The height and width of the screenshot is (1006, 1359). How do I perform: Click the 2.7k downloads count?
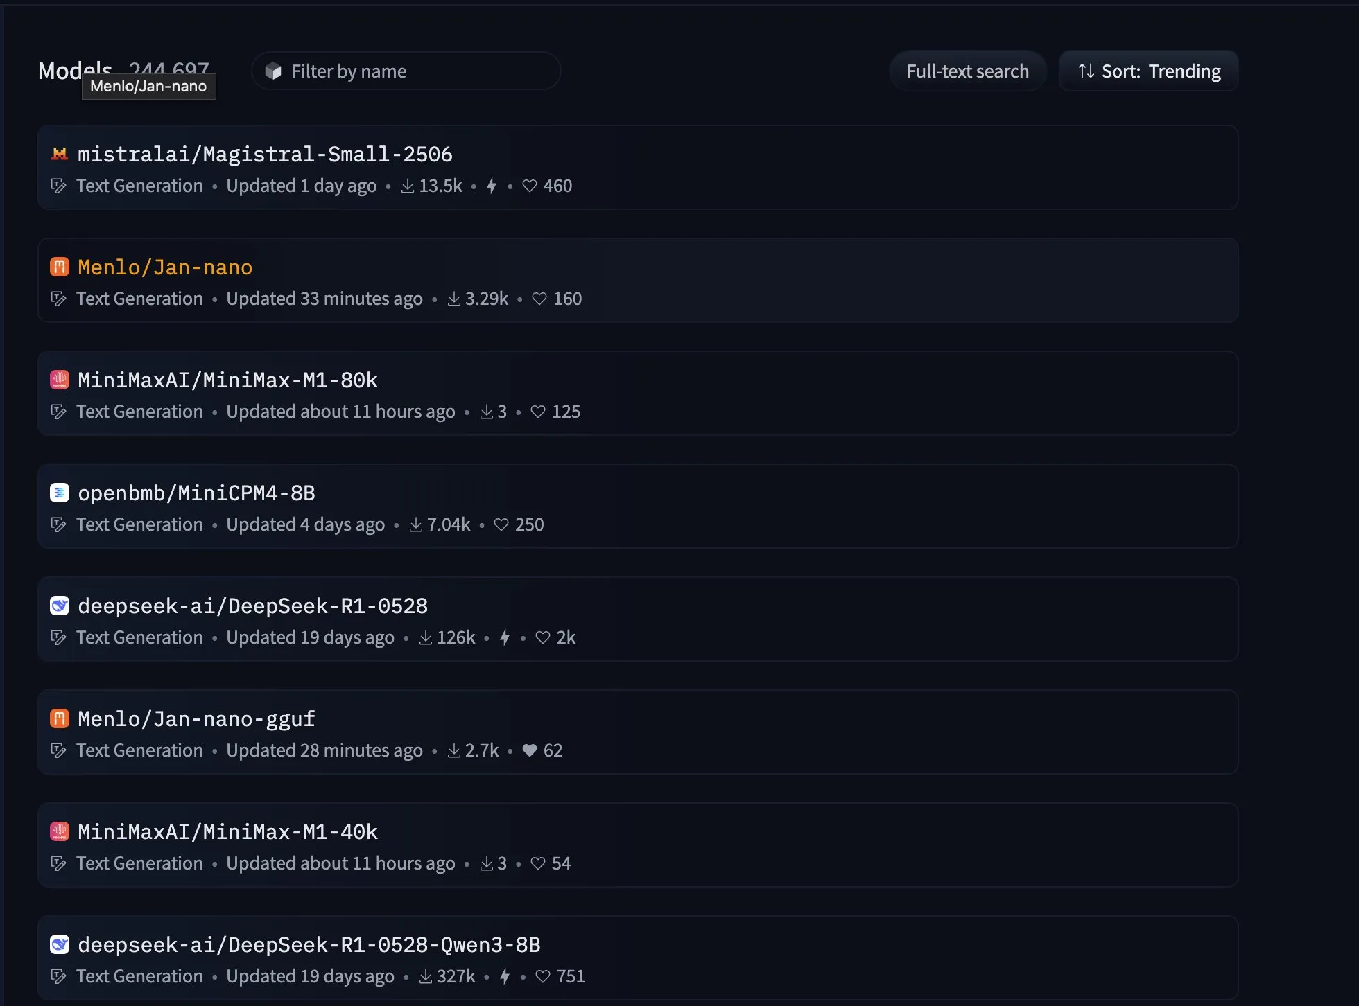coord(482,750)
